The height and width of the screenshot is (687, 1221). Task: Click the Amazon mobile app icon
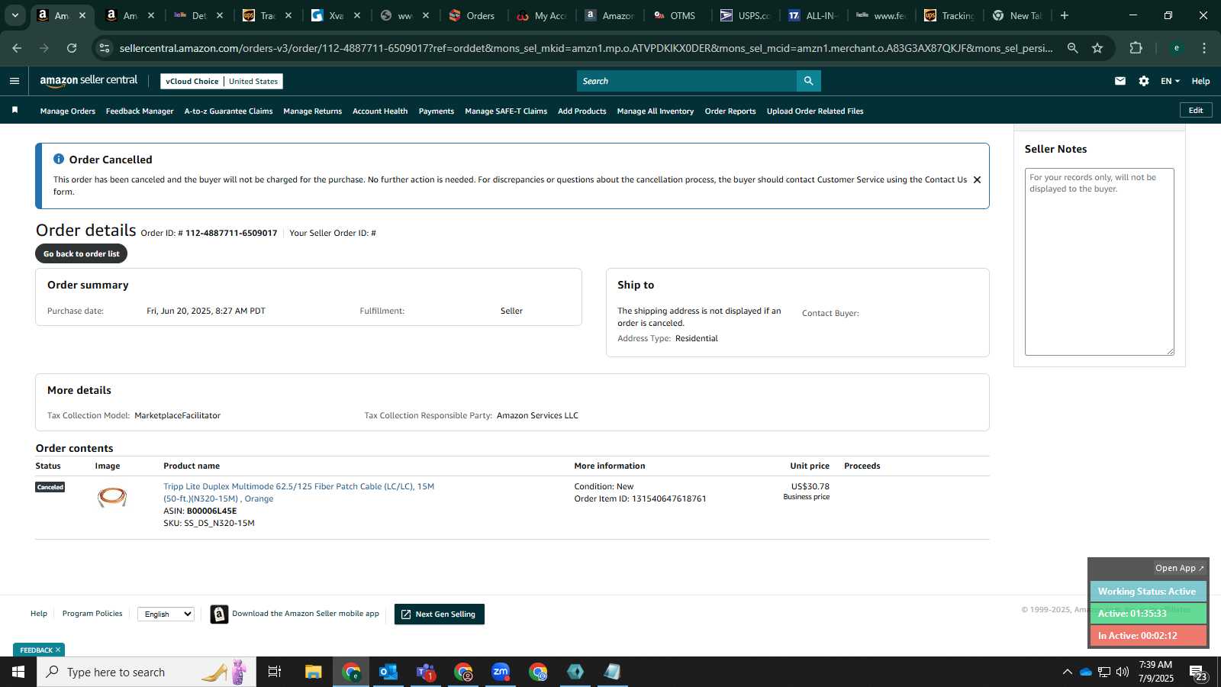(x=219, y=614)
